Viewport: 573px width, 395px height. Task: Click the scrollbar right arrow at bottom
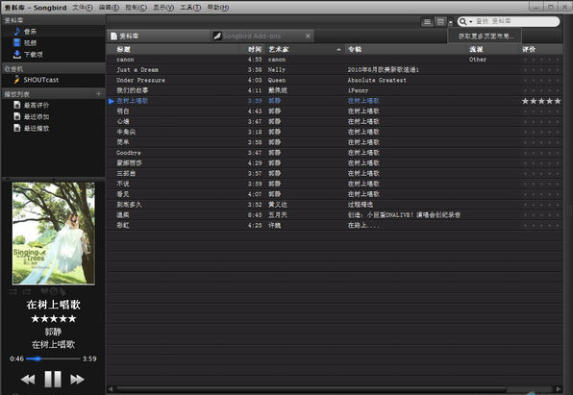coord(559,389)
